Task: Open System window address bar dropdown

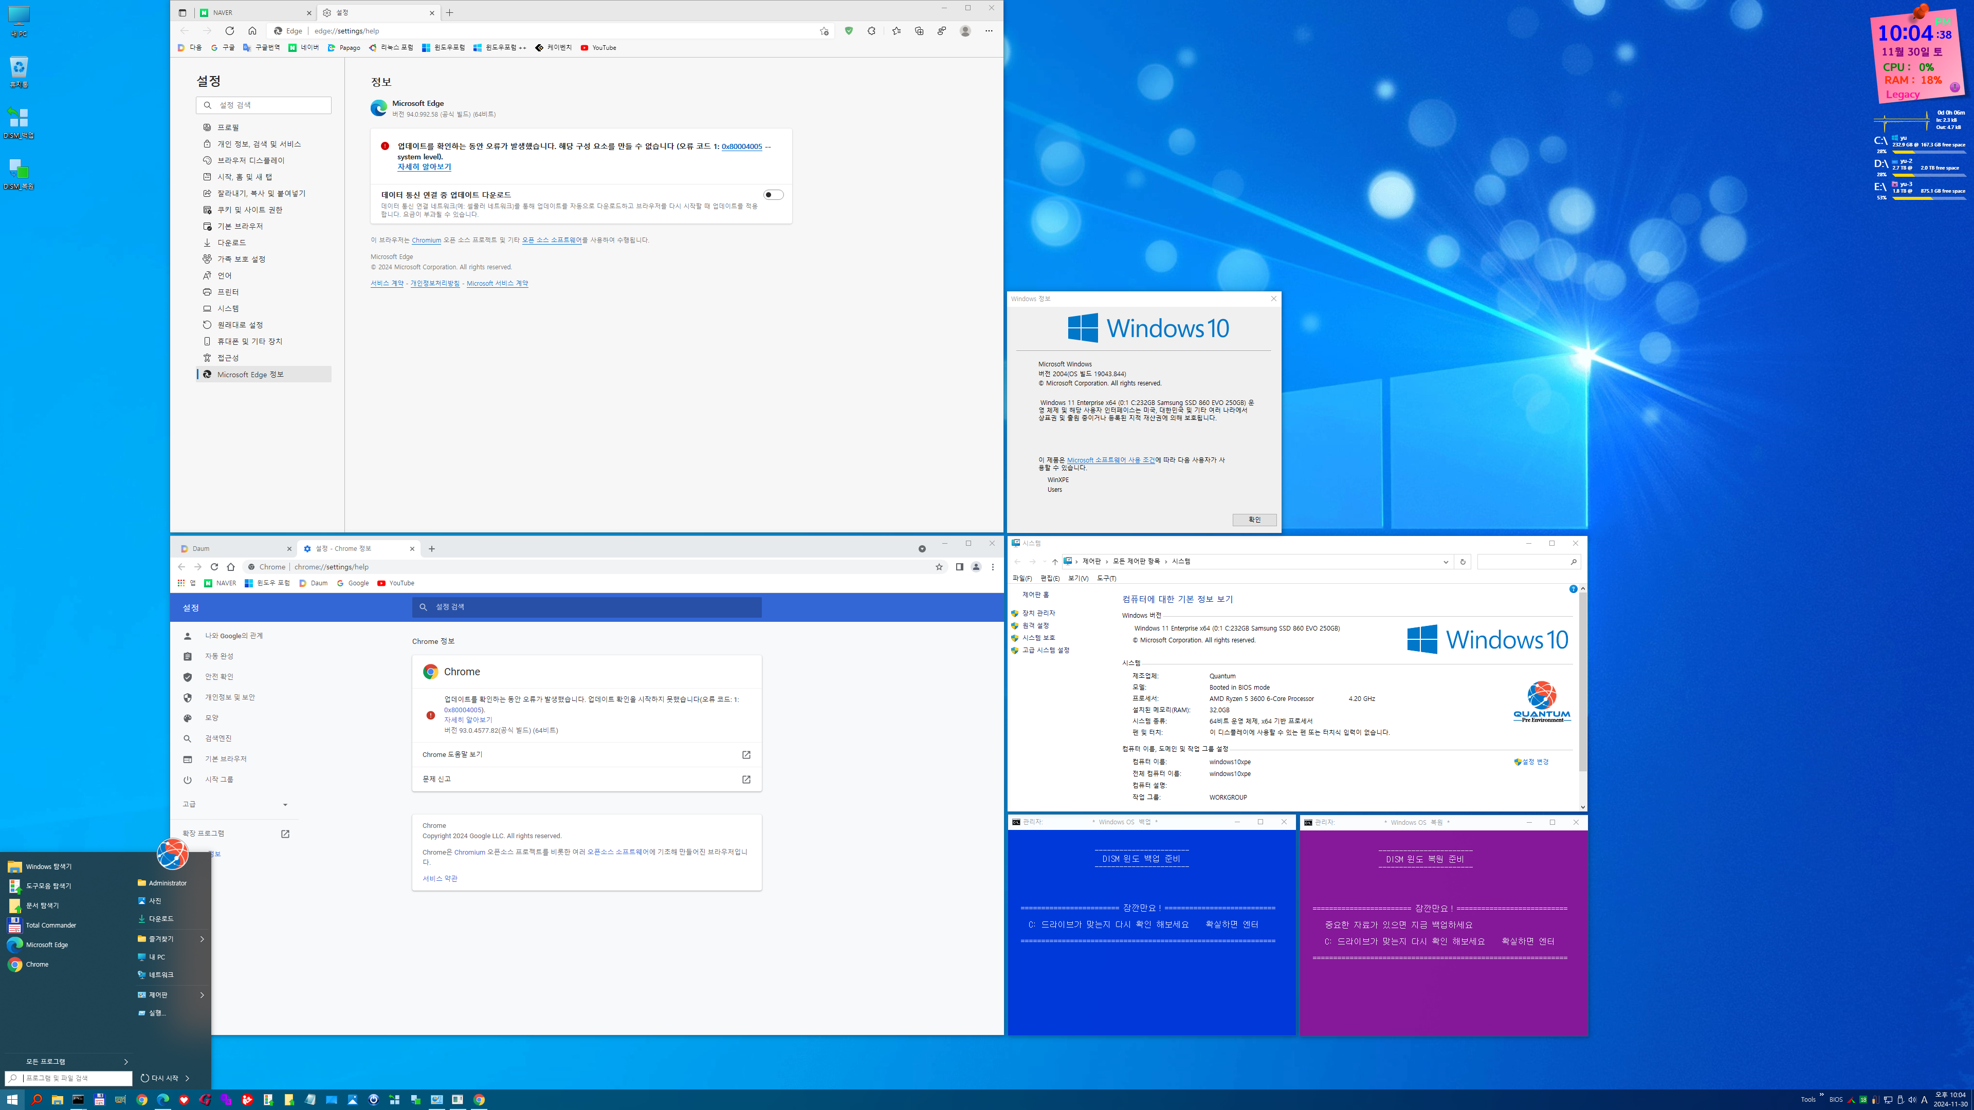Action: point(1445,562)
